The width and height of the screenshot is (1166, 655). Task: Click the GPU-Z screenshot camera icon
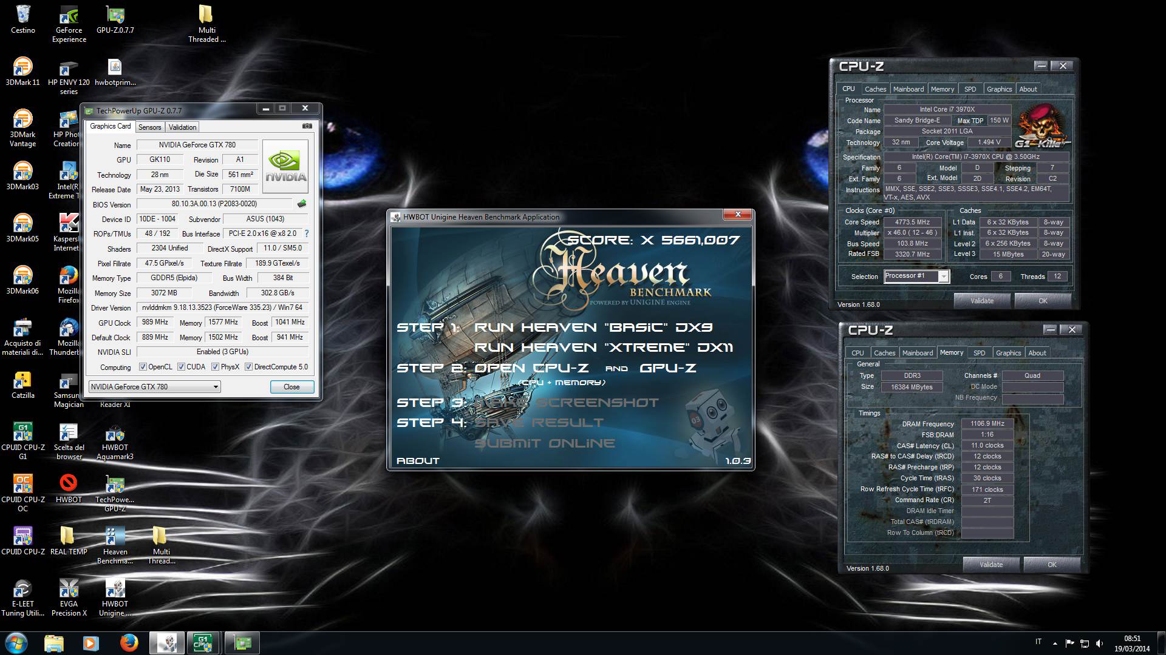tap(307, 126)
